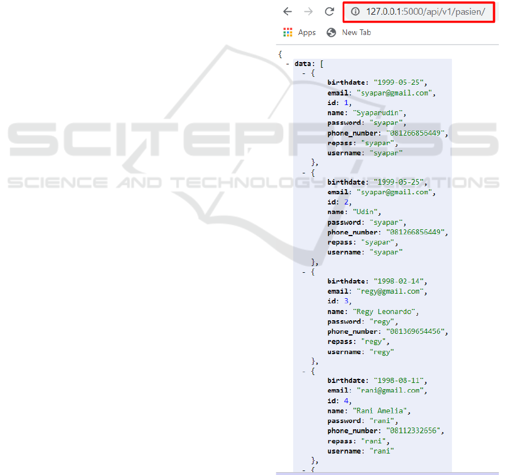This screenshot has height=475, width=509.
Task: Click the globe icon beside New Tab
Action: click(x=331, y=32)
